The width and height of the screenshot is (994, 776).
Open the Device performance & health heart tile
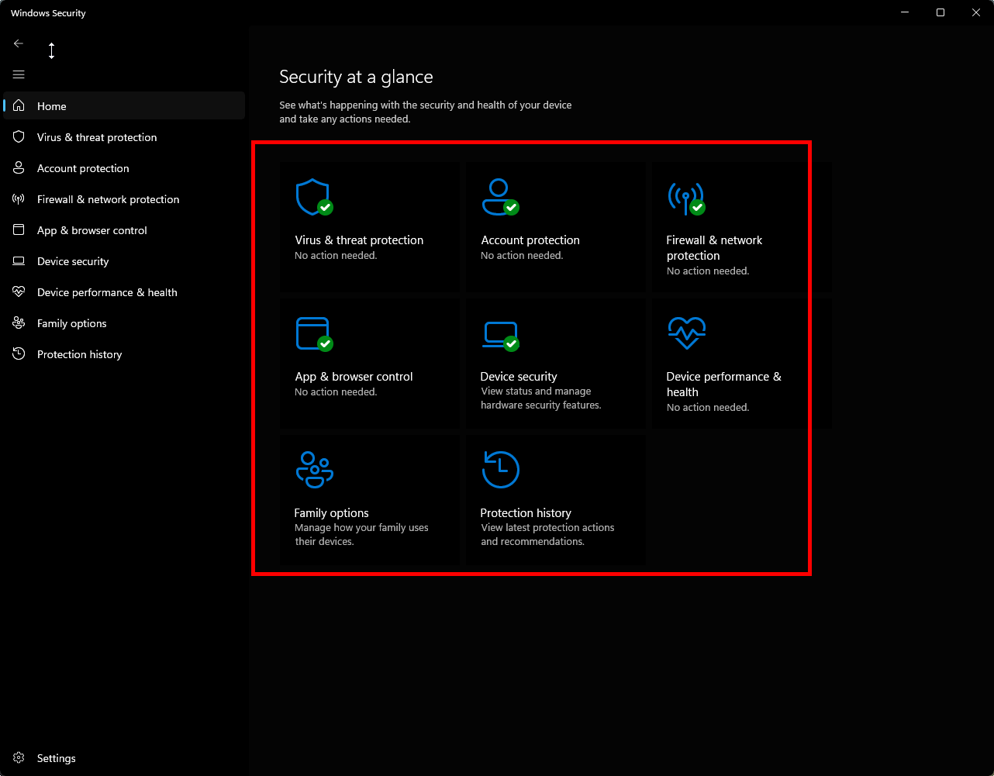[742, 364]
